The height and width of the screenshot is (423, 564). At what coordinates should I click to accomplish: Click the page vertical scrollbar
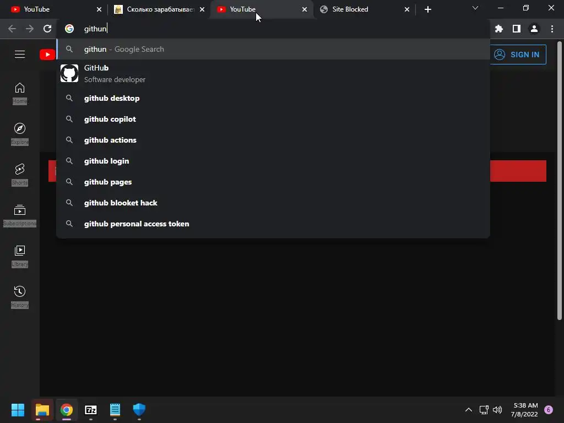[560, 181]
